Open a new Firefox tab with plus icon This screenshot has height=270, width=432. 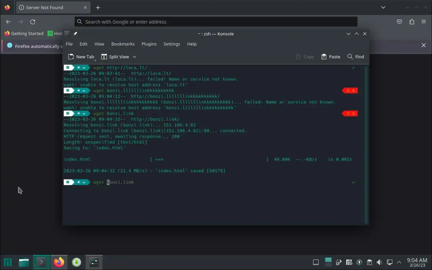pyautogui.click(x=98, y=7)
